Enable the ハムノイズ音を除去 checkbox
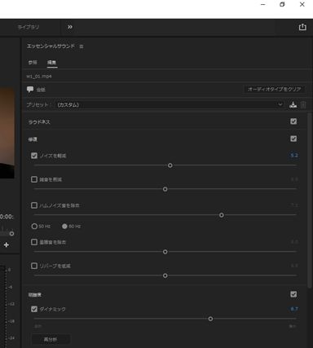The width and height of the screenshot is (313, 348). pyautogui.click(x=34, y=205)
